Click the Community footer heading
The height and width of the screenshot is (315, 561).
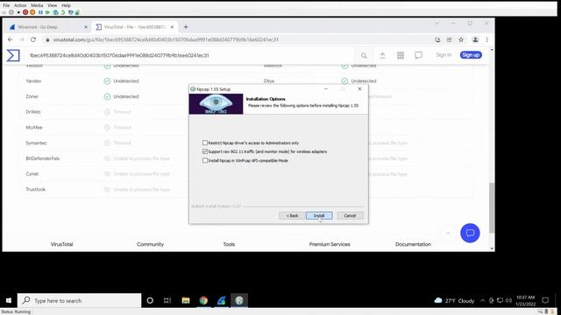tap(150, 244)
